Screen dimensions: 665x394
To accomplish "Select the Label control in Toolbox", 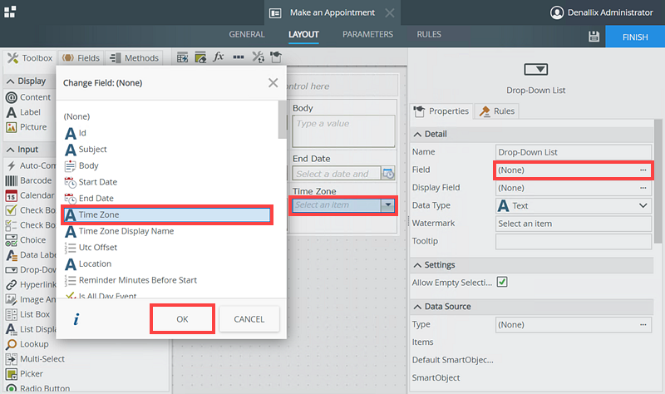I will pos(24,112).
